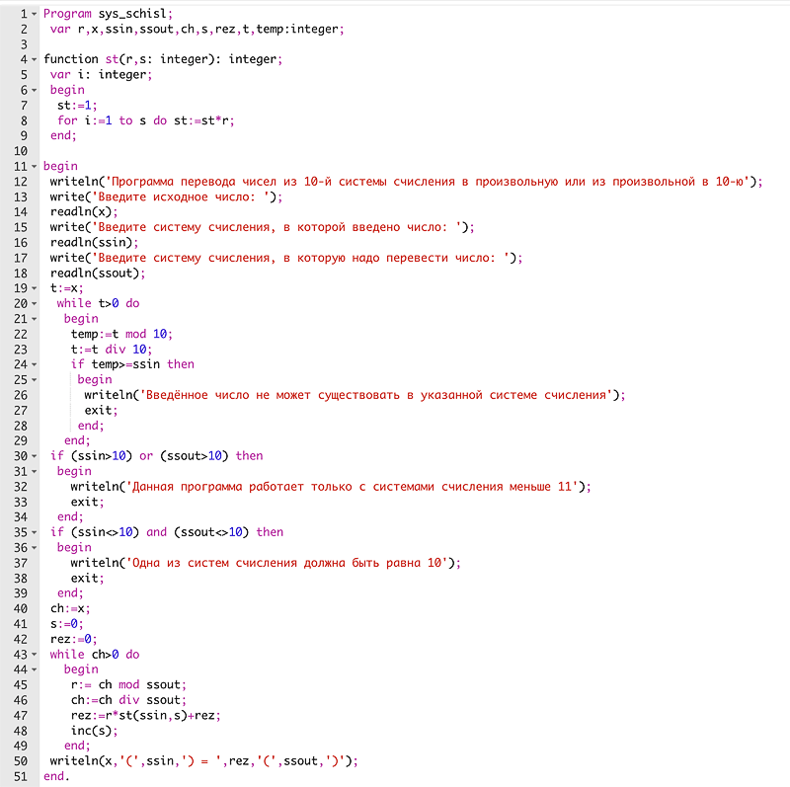Viewport: 790px width, 787px height.
Task: Place cursor in 'function st(r,s: integer): integer;'
Action: tap(163, 59)
